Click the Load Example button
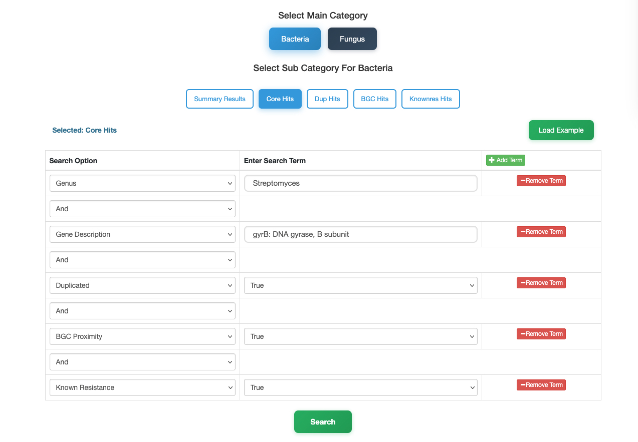This screenshot has height=442, width=638. 561,130
